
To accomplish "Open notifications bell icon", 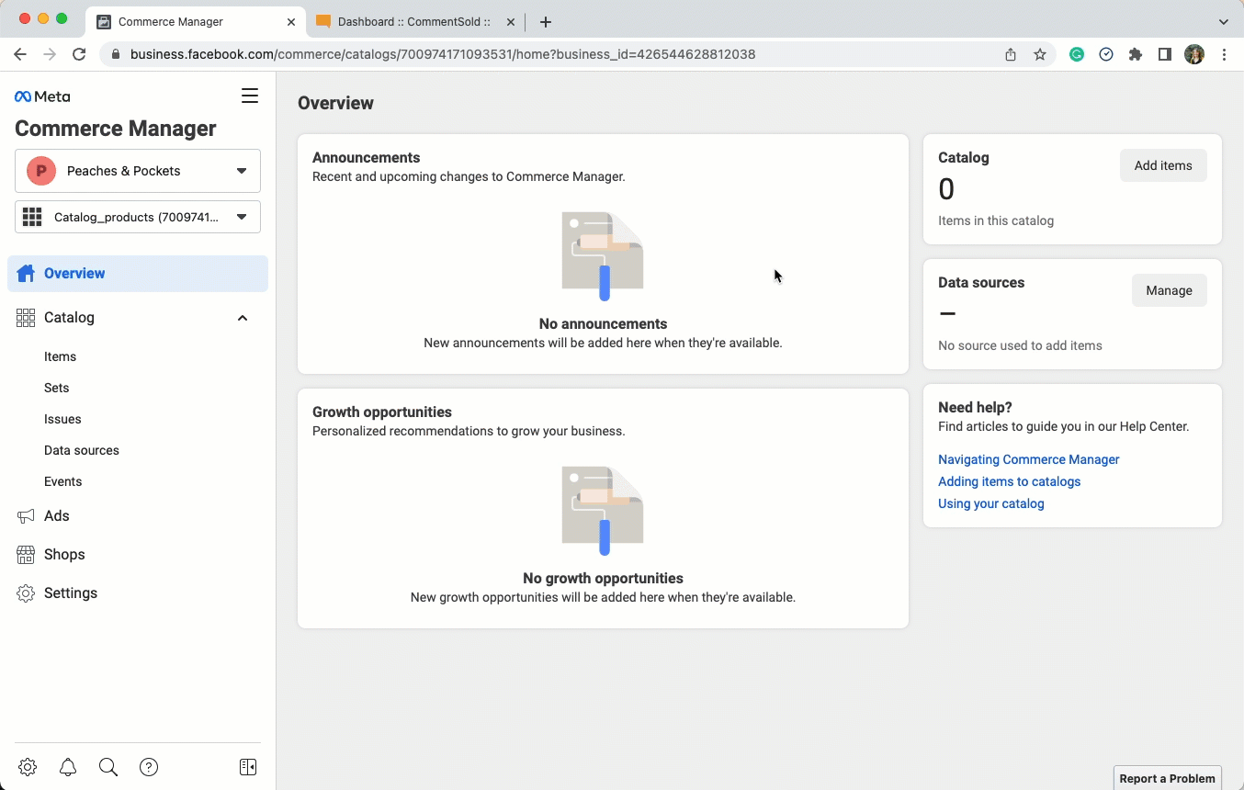I will 68,767.
